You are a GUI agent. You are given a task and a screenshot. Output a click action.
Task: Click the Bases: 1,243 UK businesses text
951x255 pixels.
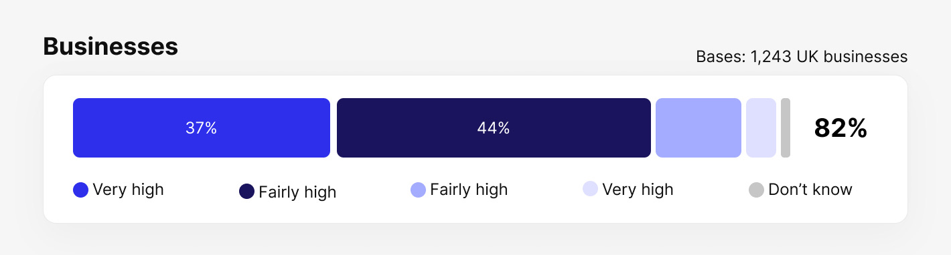[802, 57]
